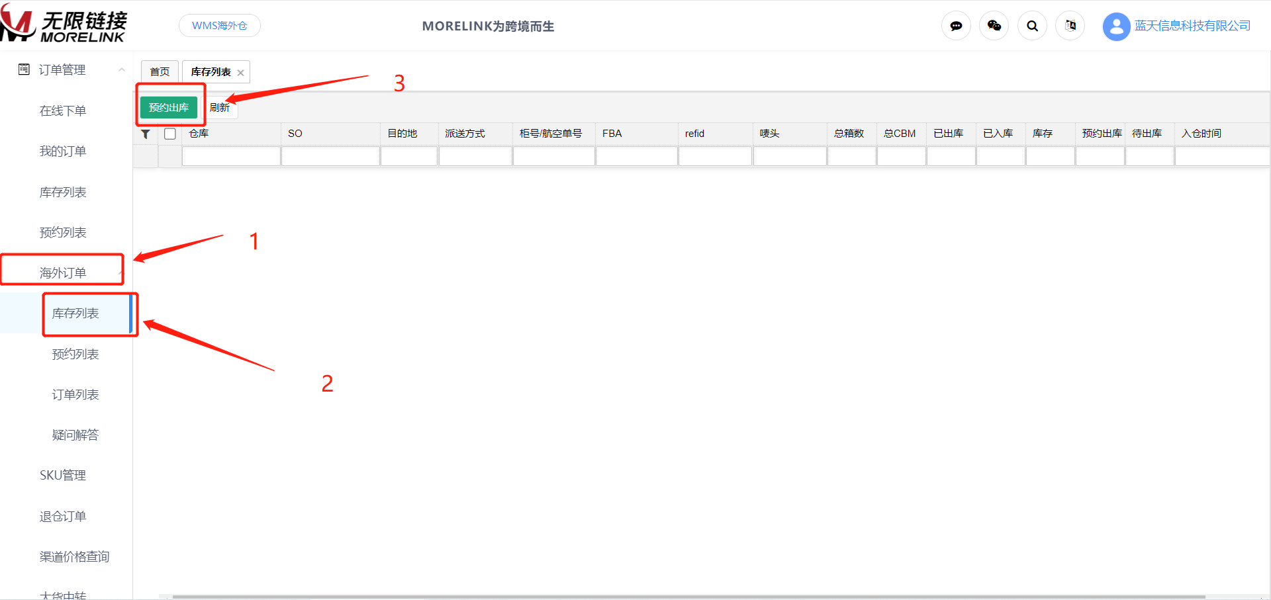
Task: Click the 柜号/航空单号 filter input field
Action: (554, 156)
